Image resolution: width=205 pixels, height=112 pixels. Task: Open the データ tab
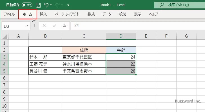click(107, 14)
